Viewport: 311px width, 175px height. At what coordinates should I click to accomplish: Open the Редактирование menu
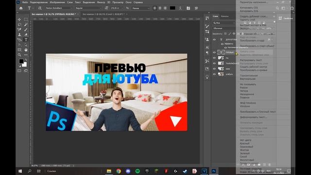click(x=39, y=2)
